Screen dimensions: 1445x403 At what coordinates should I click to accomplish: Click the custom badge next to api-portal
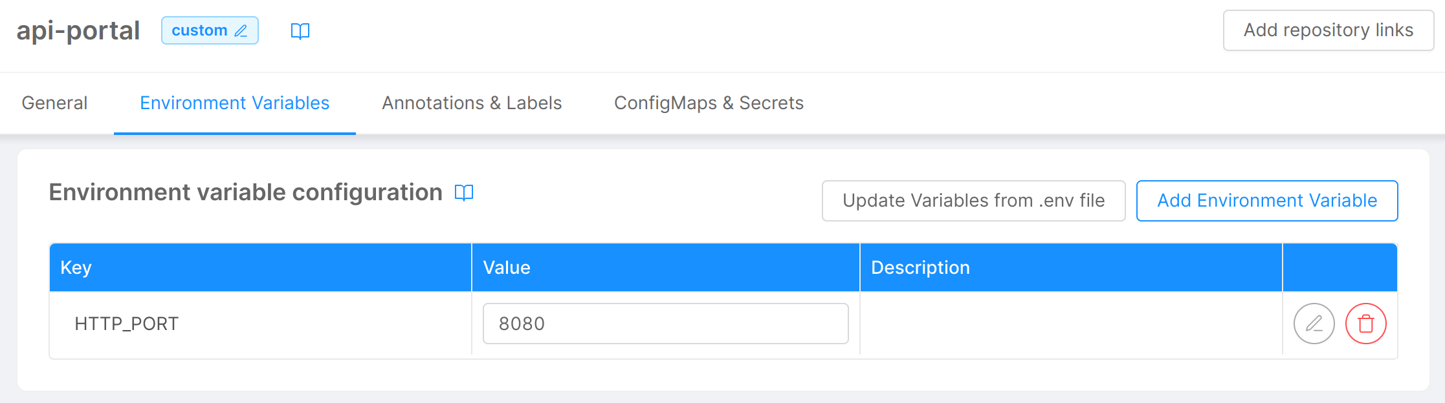coord(201,30)
